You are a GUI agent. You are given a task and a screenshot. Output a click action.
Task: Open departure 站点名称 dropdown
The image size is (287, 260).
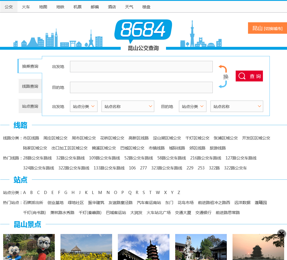(x=128, y=106)
